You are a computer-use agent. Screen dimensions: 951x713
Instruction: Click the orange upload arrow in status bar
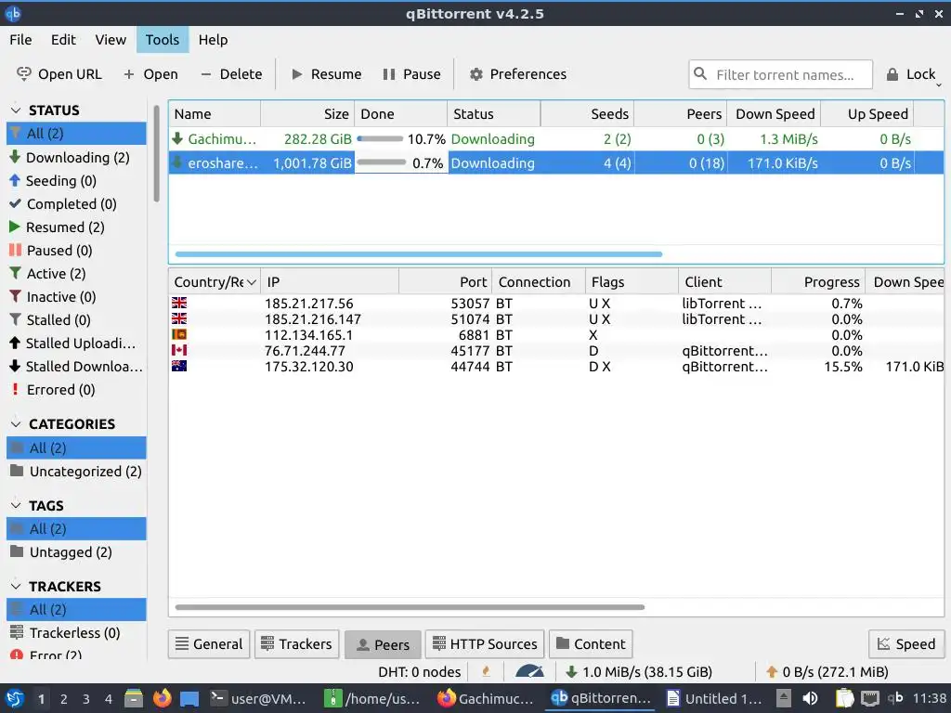tap(772, 672)
